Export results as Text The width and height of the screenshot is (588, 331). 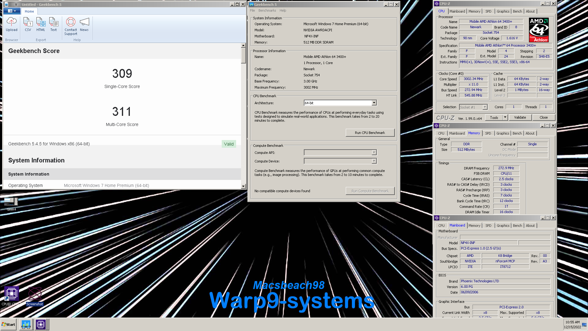click(x=54, y=25)
